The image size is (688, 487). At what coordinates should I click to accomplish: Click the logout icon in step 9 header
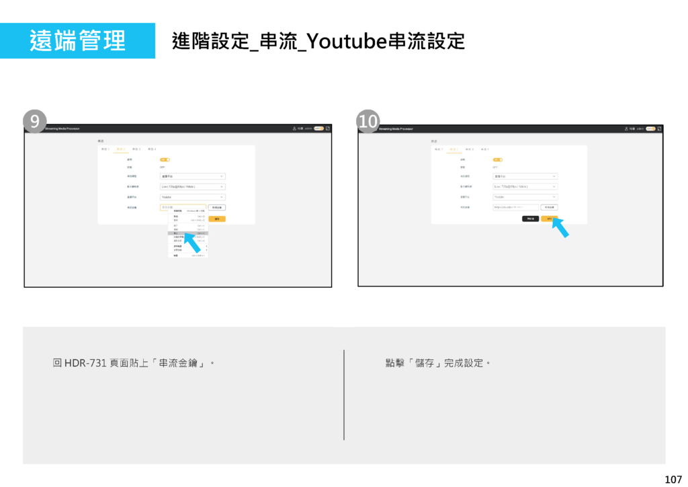327,128
